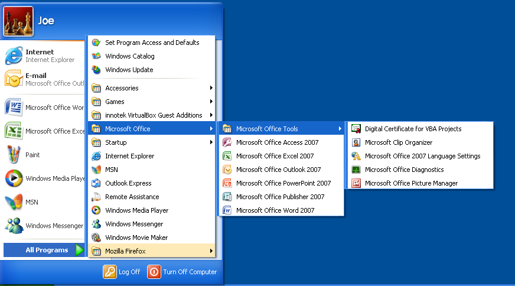Launch Windows Messenger from All Programs list
This screenshot has height=286, width=515.
(x=151, y=224)
